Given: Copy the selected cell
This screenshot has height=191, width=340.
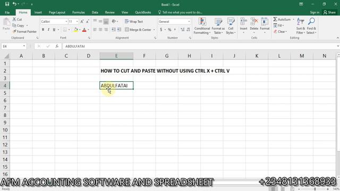Looking at the screenshot, I should click(19, 25).
